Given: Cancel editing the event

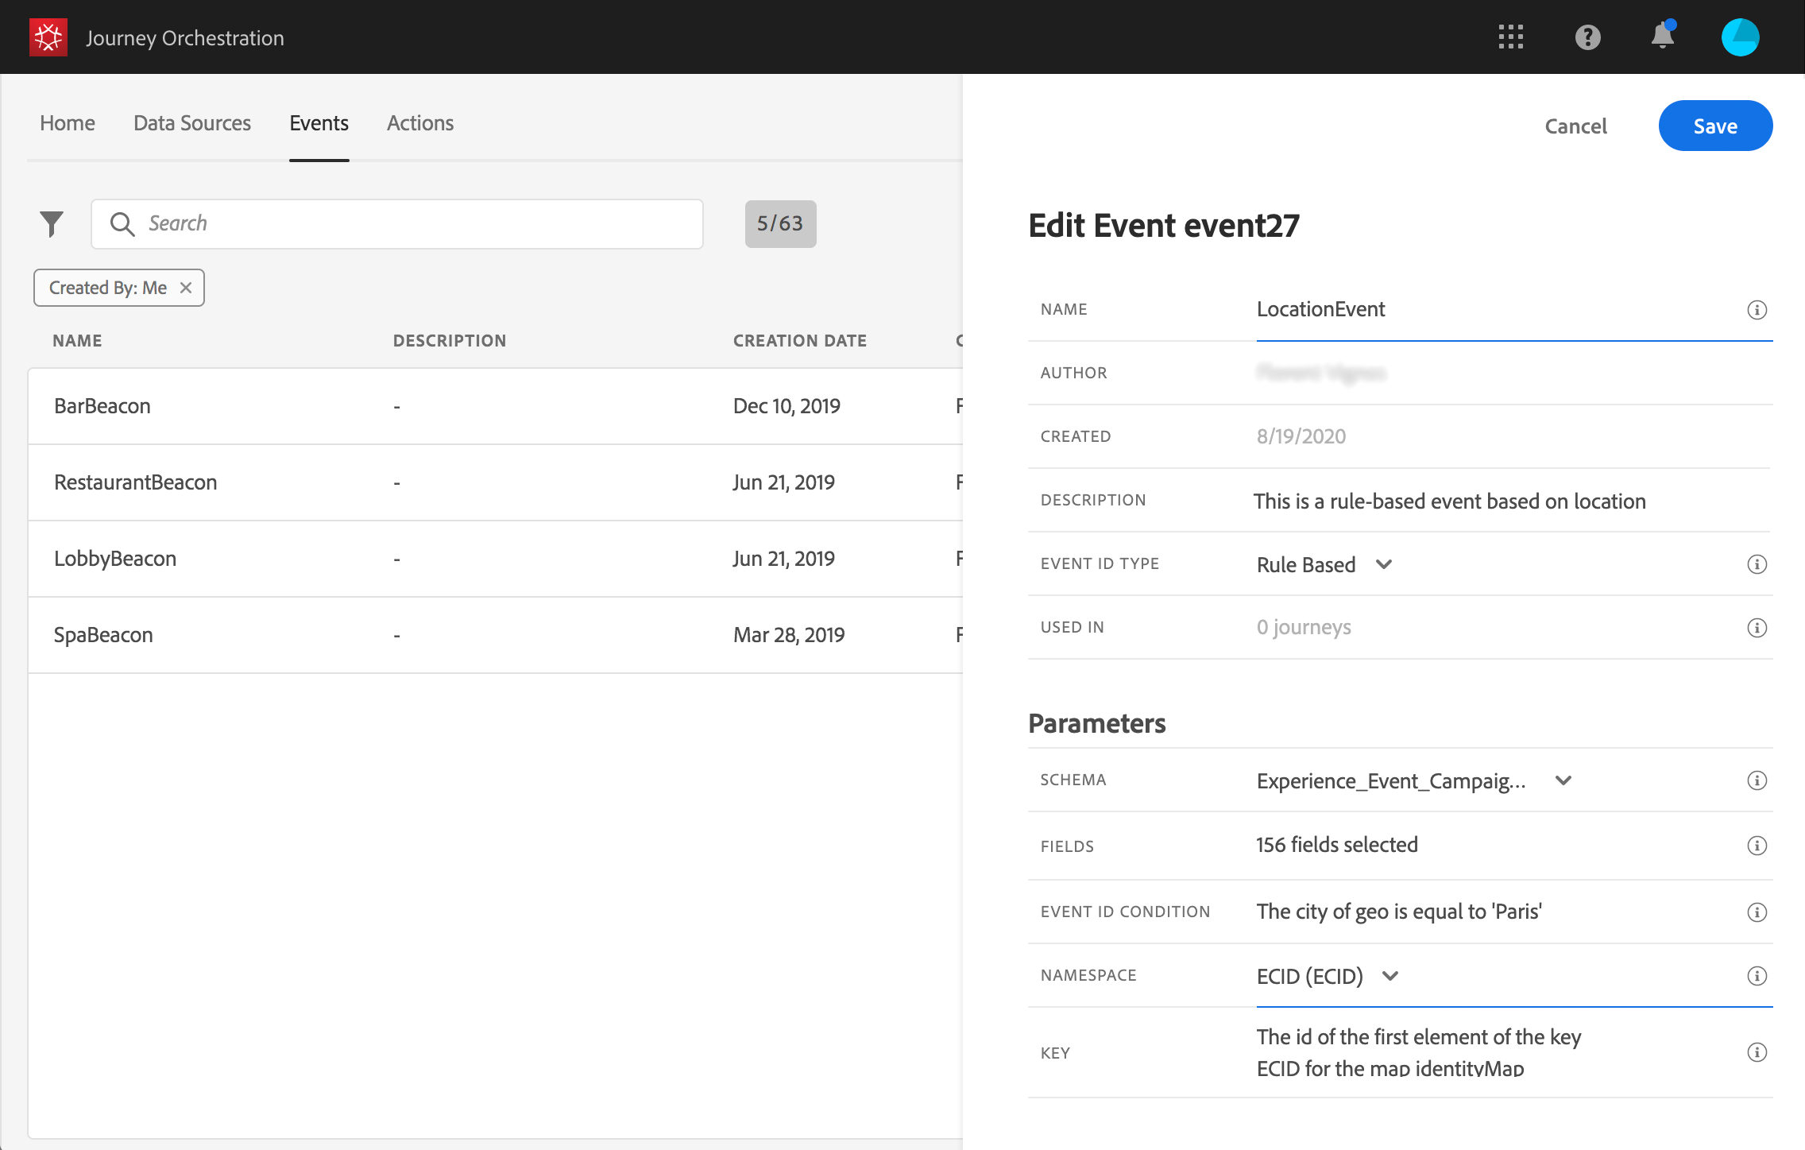Looking at the screenshot, I should click(x=1575, y=126).
